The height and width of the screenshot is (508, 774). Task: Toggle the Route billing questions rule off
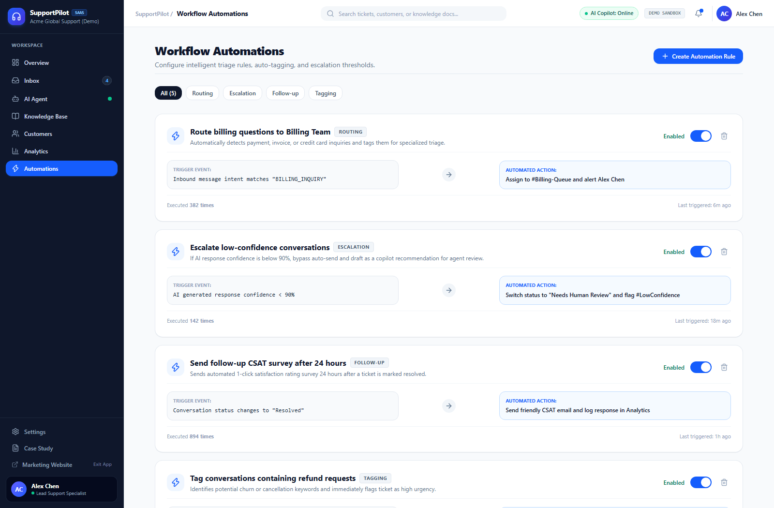coord(701,136)
